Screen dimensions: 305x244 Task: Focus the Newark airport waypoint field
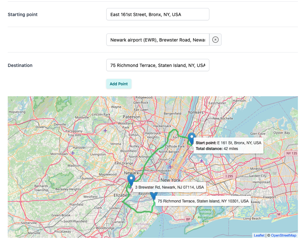(x=157, y=40)
